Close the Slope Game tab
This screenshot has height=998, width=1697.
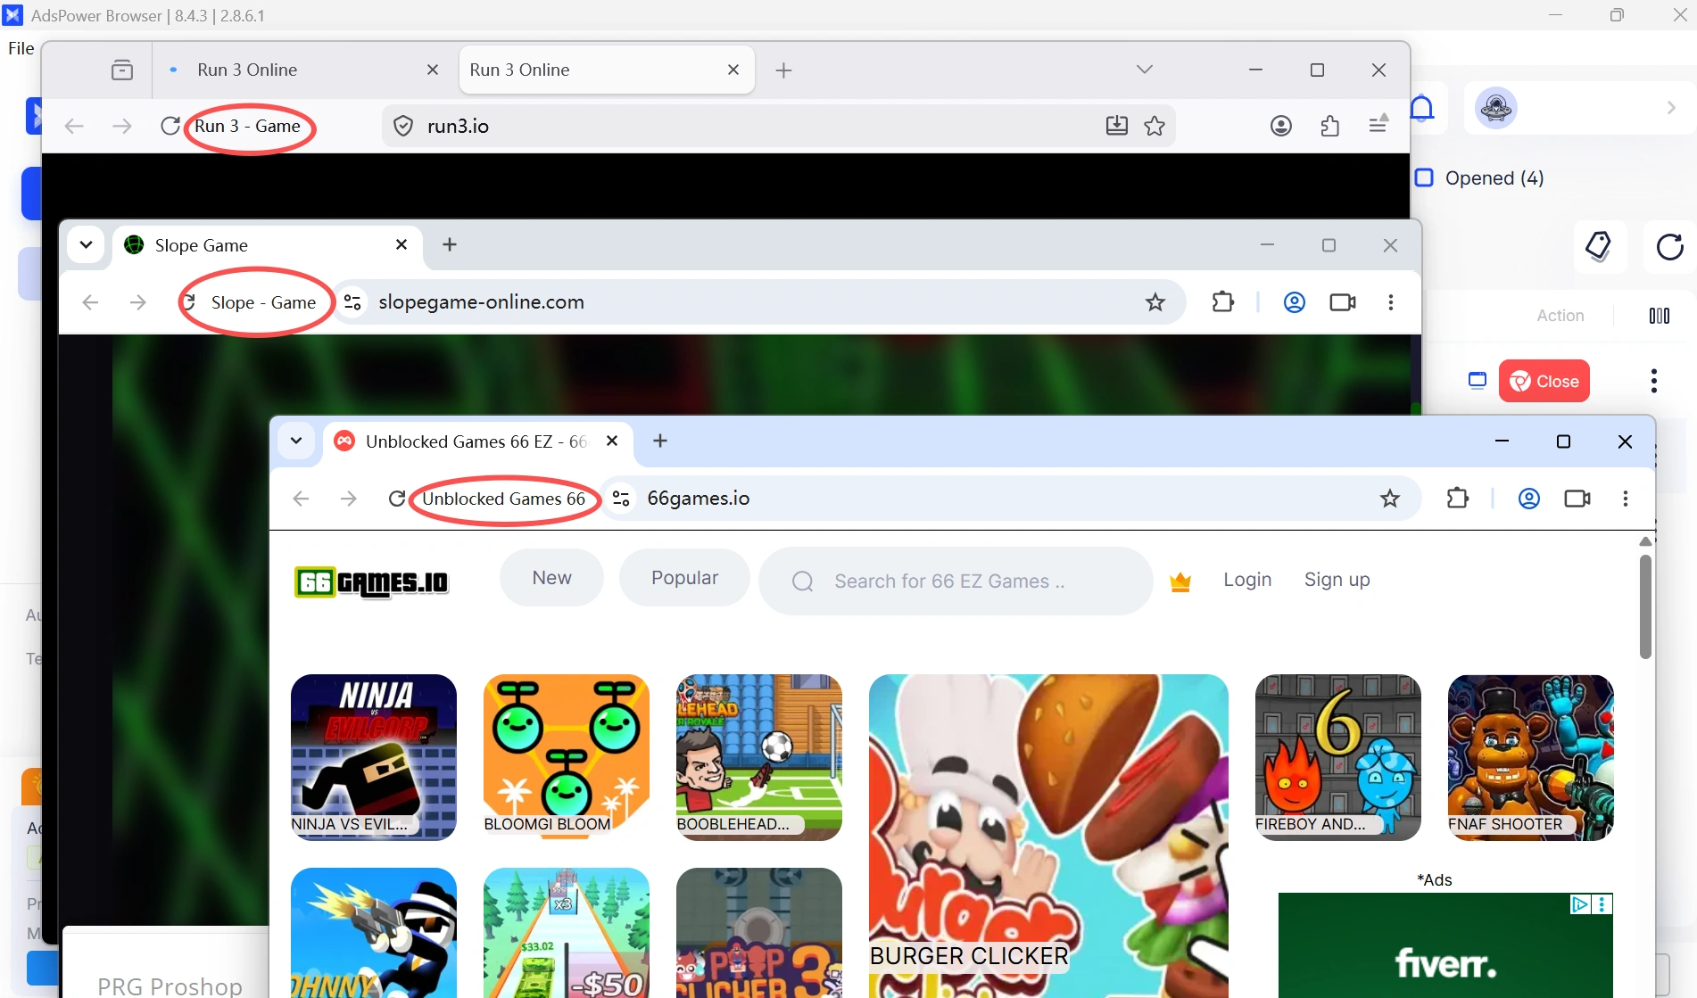[401, 244]
